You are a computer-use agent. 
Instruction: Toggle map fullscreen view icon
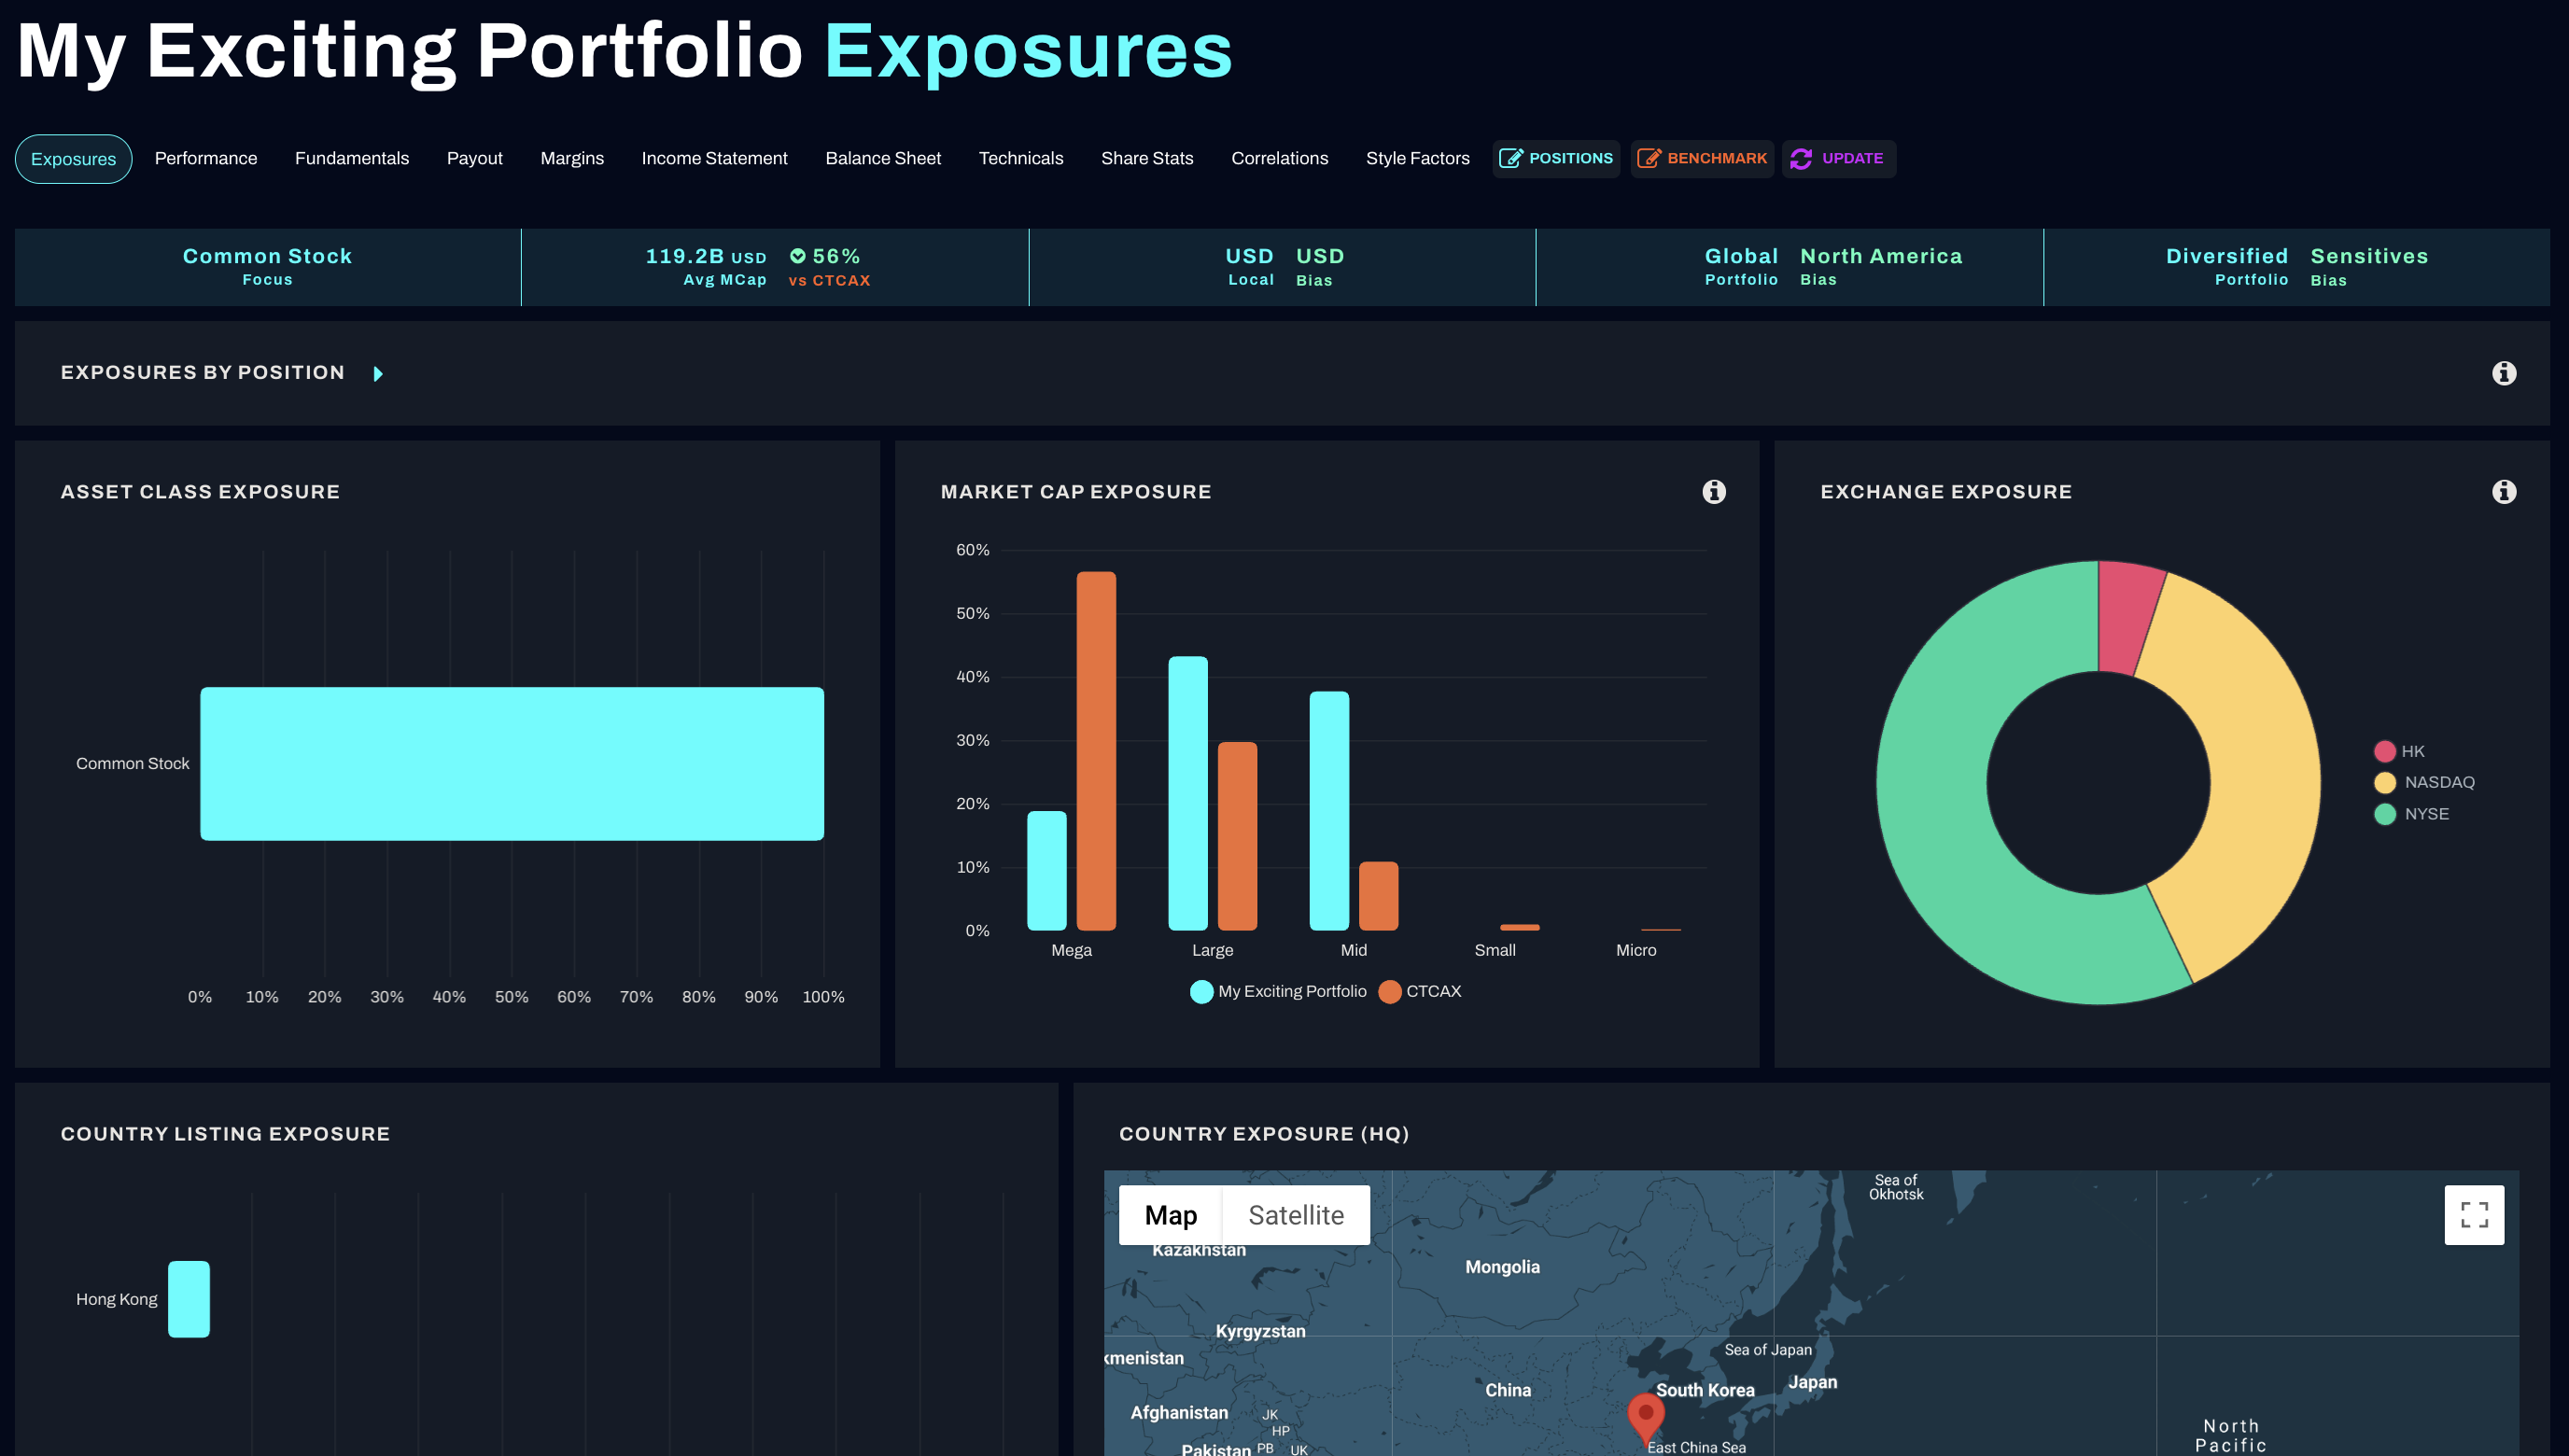tap(2473, 1214)
